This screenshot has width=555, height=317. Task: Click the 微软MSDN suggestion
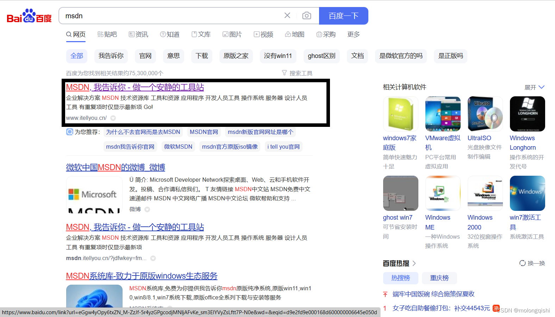pyautogui.click(x=178, y=147)
